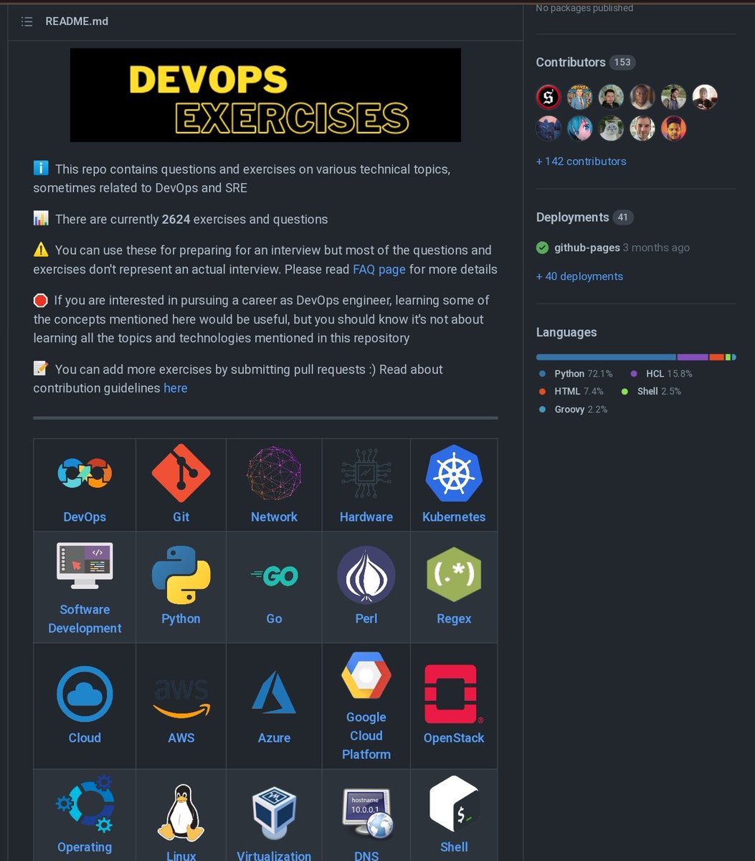This screenshot has height=861, width=755.
Task: Open the Git topic link
Action: point(181,517)
